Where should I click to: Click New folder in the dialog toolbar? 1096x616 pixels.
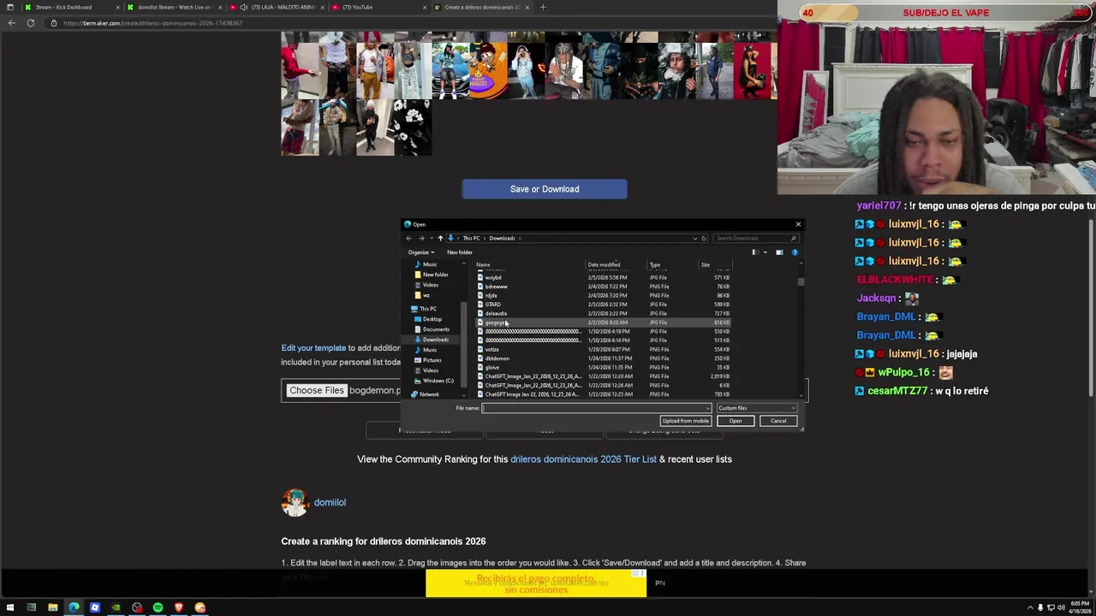pyautogui.click(x=459, y=252)
